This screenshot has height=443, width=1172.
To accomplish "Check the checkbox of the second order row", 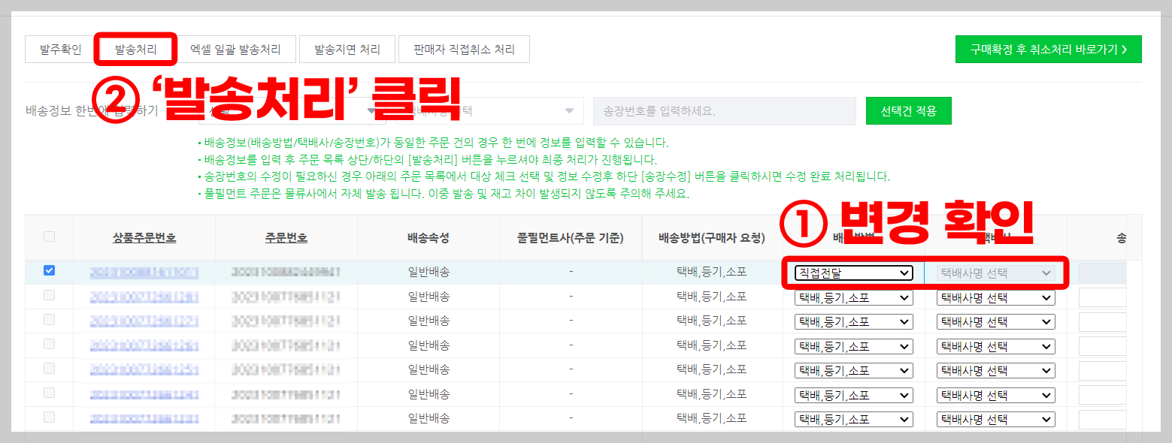I will pyautogui.click(x=49, y=296).
